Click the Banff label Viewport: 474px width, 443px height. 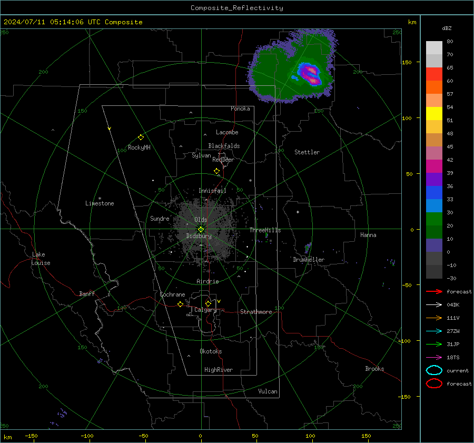tap(87, 293)
